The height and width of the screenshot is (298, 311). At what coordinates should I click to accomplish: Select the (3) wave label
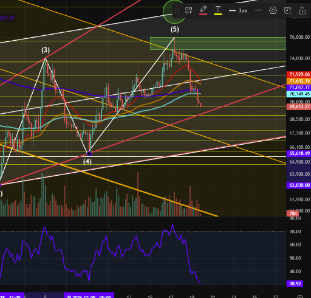click(46, 50)
